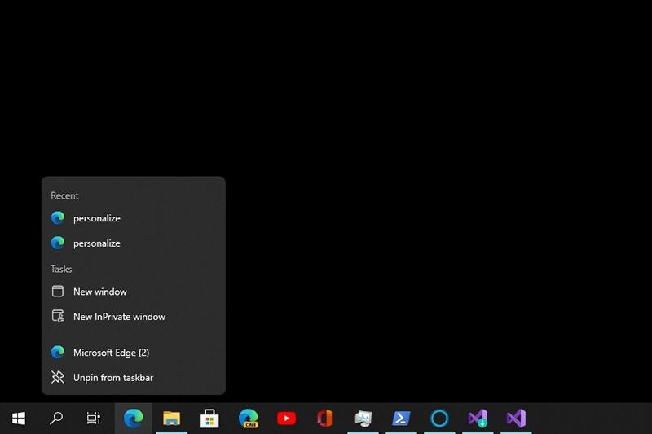Open the last Visual Studio taskbar icon
This screenshot has width=652, height=434.
[x=516, y=419]
